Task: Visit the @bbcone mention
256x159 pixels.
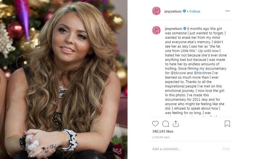Action: pyautogui.click(x=178, y=73)
